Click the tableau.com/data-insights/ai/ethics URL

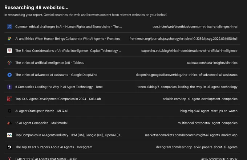212,63
